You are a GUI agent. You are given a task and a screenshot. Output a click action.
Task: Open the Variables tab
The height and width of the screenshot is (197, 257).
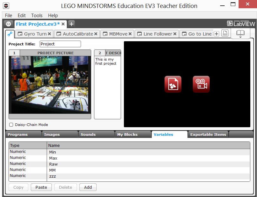click(x=169, y=134)
